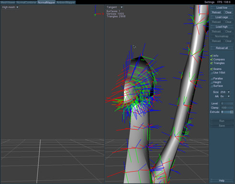Disable the Info checkbox
The image size is (235, 184).
pyautogui.click(x=212, y=56)
